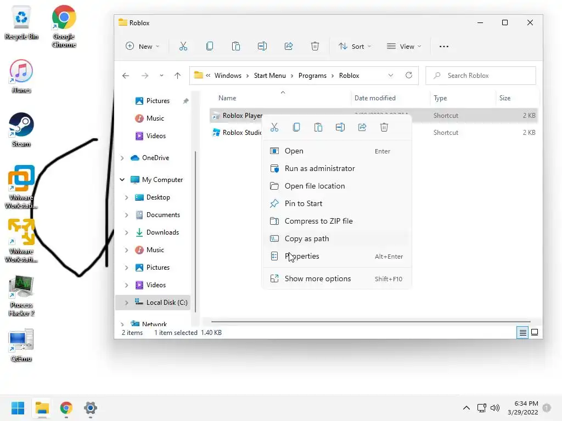Select the Roblox Studio shortcut file
562x421 pixels.
pyautogui.click(x=237, y=133)
